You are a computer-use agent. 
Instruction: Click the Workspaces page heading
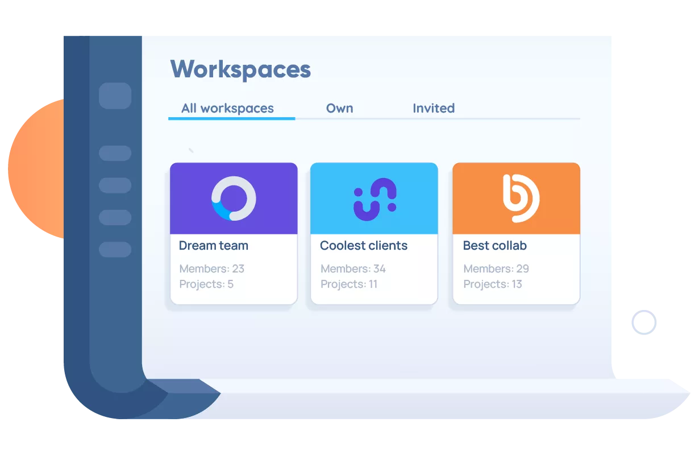[x=241, y=69]
